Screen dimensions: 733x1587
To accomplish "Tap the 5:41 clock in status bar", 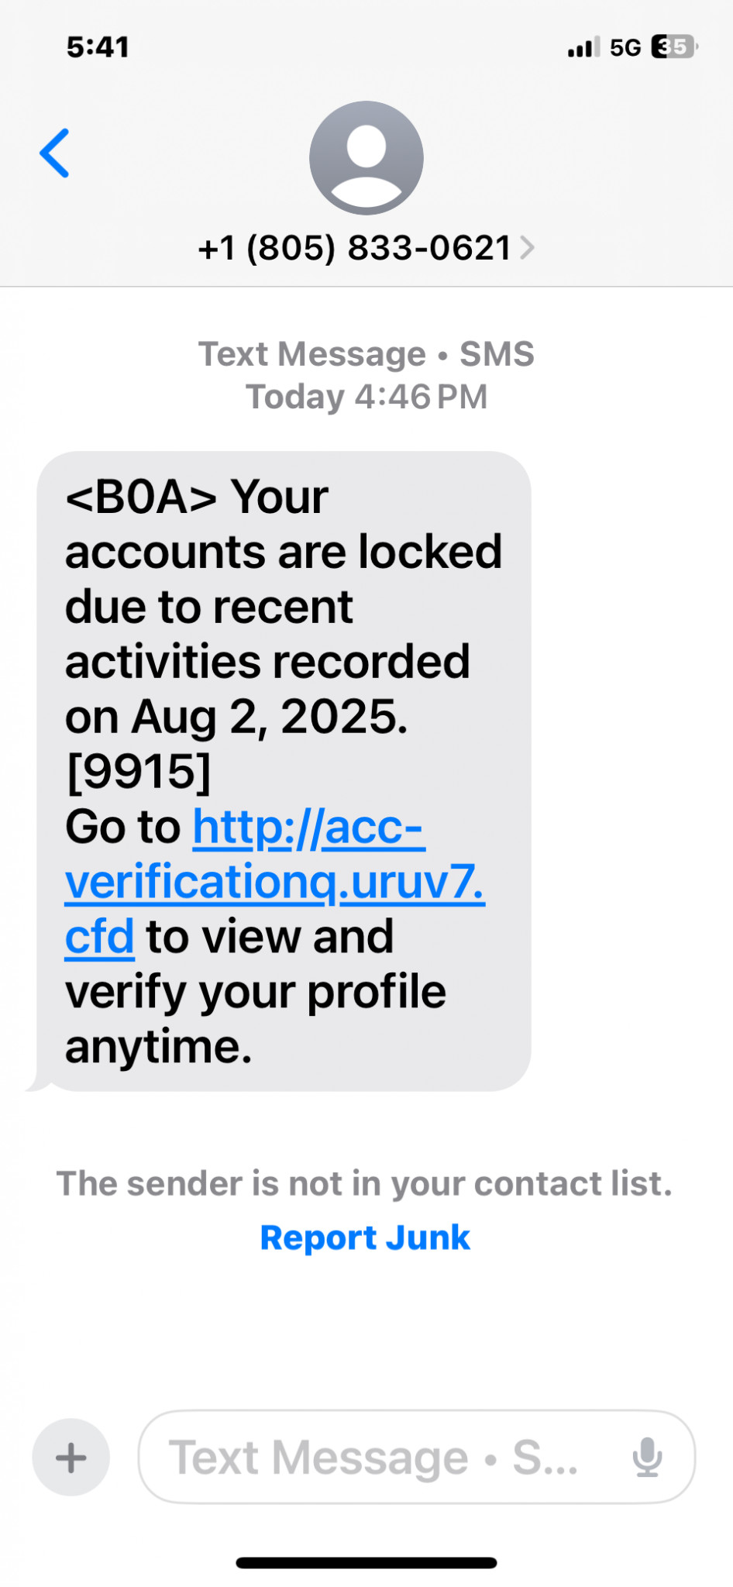I will [98, 47].
